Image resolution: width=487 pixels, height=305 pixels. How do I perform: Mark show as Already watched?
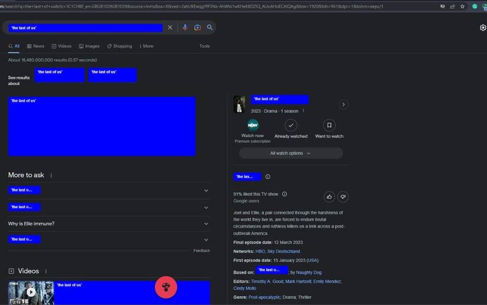(x=290, y=125)
